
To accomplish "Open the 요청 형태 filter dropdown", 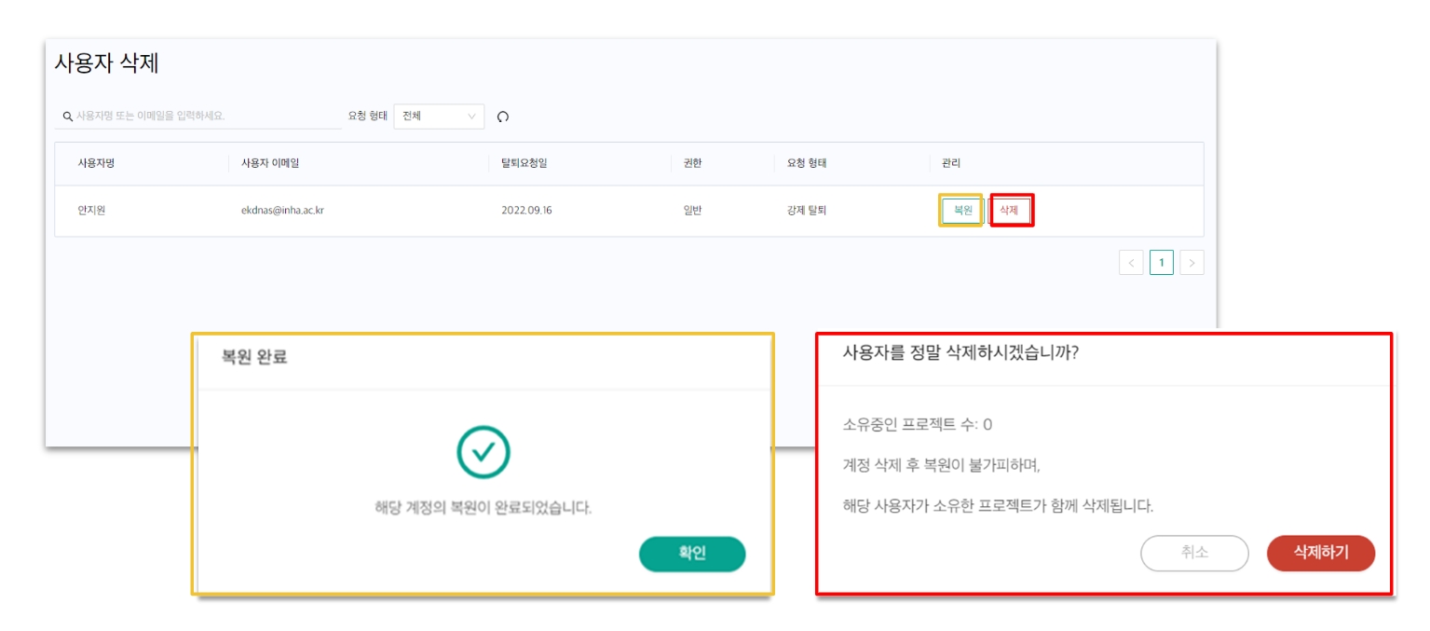I will pyautogui.click(x=439, y=117).
